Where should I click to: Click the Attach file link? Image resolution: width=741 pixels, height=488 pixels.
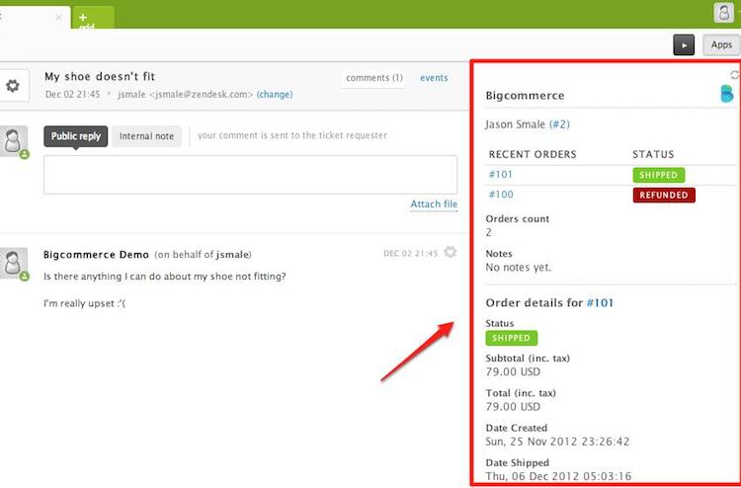coord(434,204)
